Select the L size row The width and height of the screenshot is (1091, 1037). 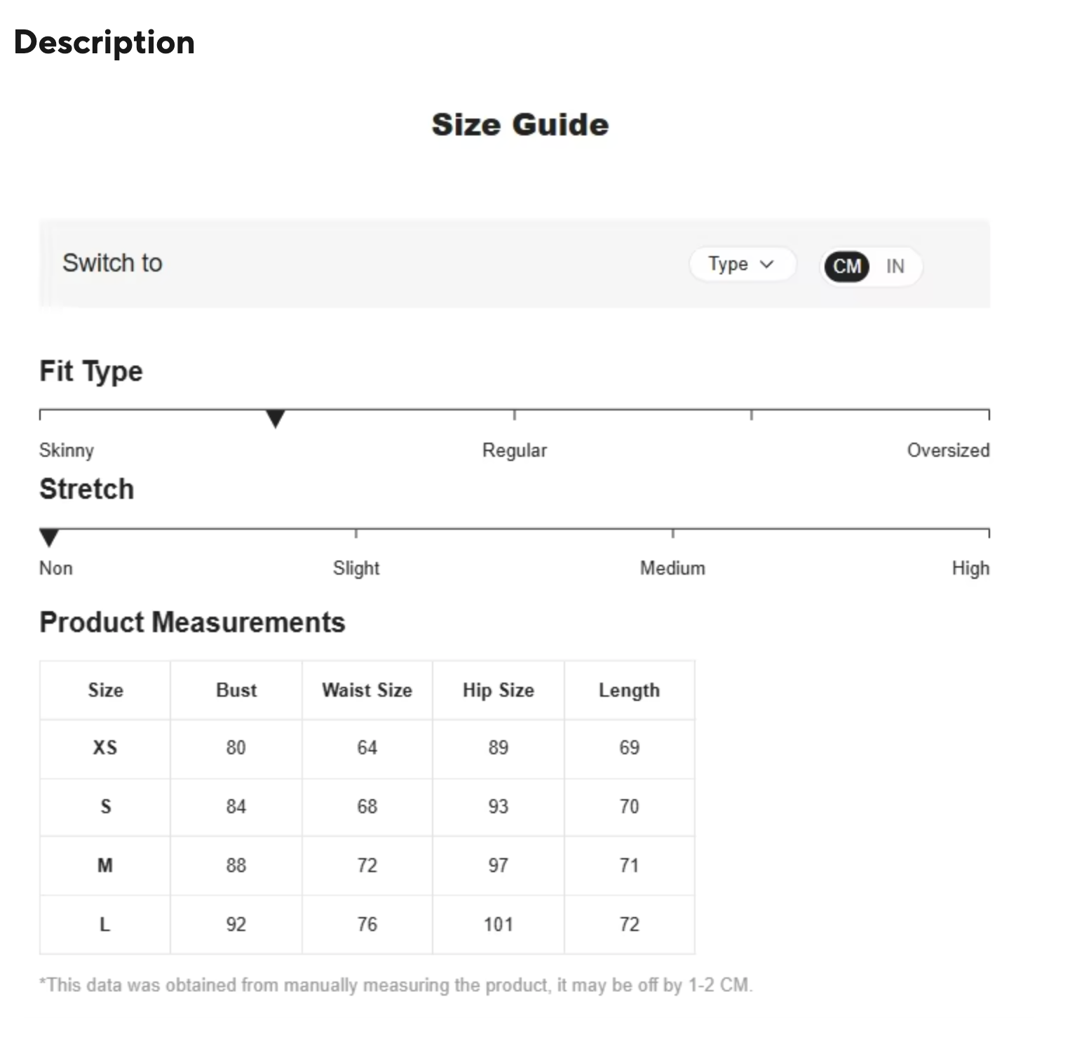tap(105, 925)
